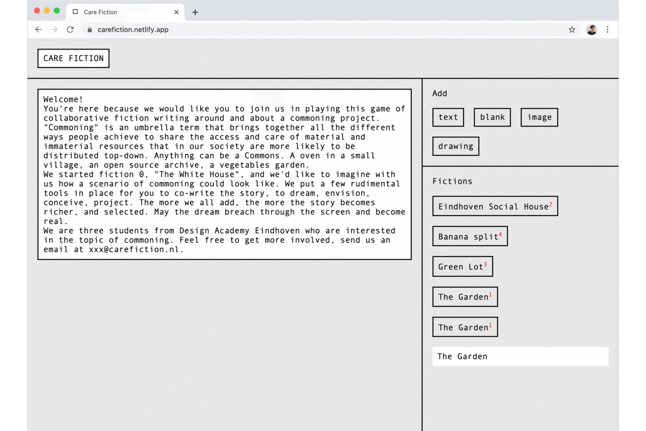646x431 pixels.
Task: Add a text block
Action: coord(448,117)
